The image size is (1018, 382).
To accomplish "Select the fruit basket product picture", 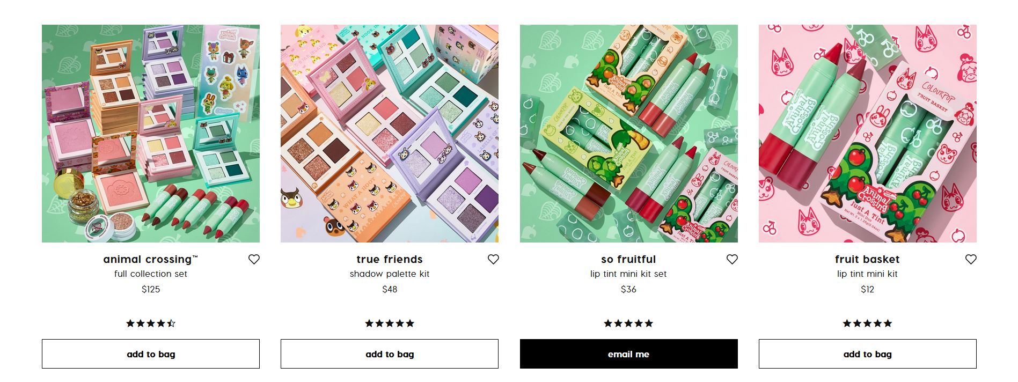I will (x=867, y=134).
